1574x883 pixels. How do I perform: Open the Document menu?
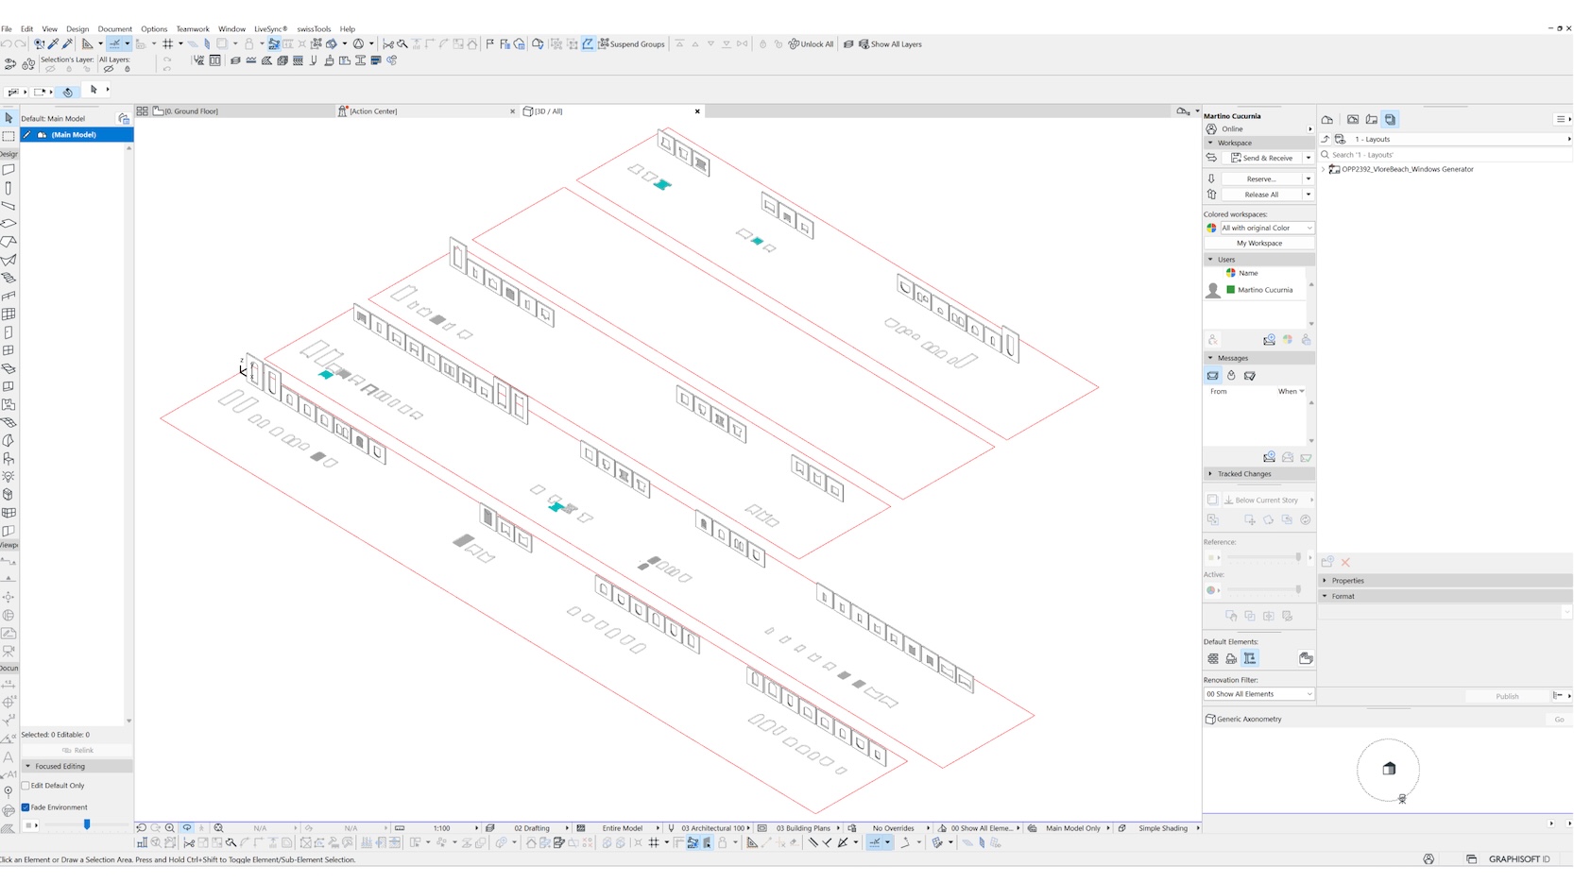pos(115,29)
